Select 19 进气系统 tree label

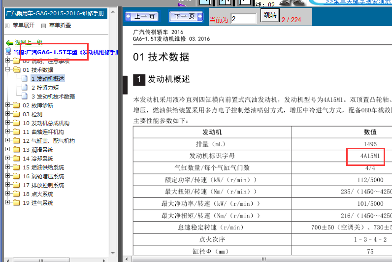(x=38, y=203)
